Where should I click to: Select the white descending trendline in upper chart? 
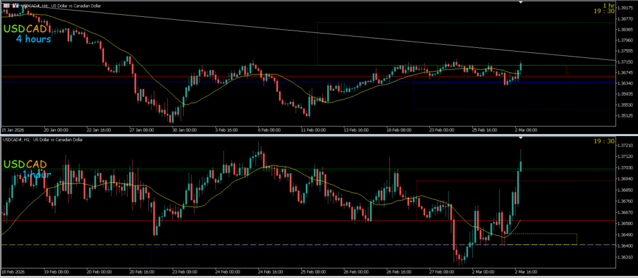[312, 31]
